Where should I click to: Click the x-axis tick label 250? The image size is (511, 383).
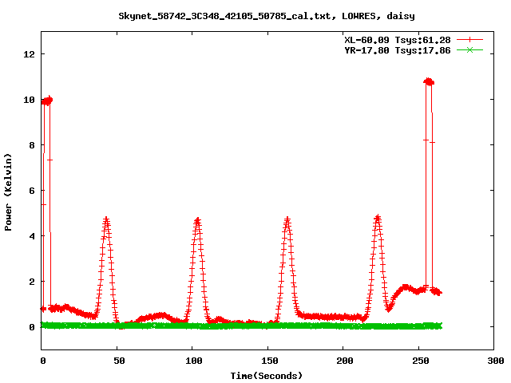point(421,361)
